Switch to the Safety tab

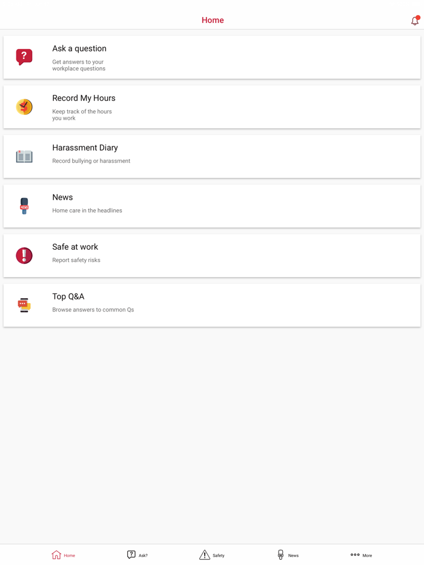(x=212, y=555)
